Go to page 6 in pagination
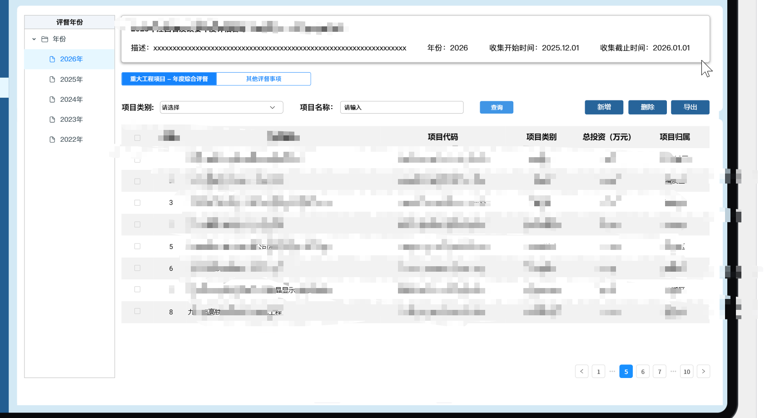775x418 pixels. pyautogui.click(x=642, y=371)
